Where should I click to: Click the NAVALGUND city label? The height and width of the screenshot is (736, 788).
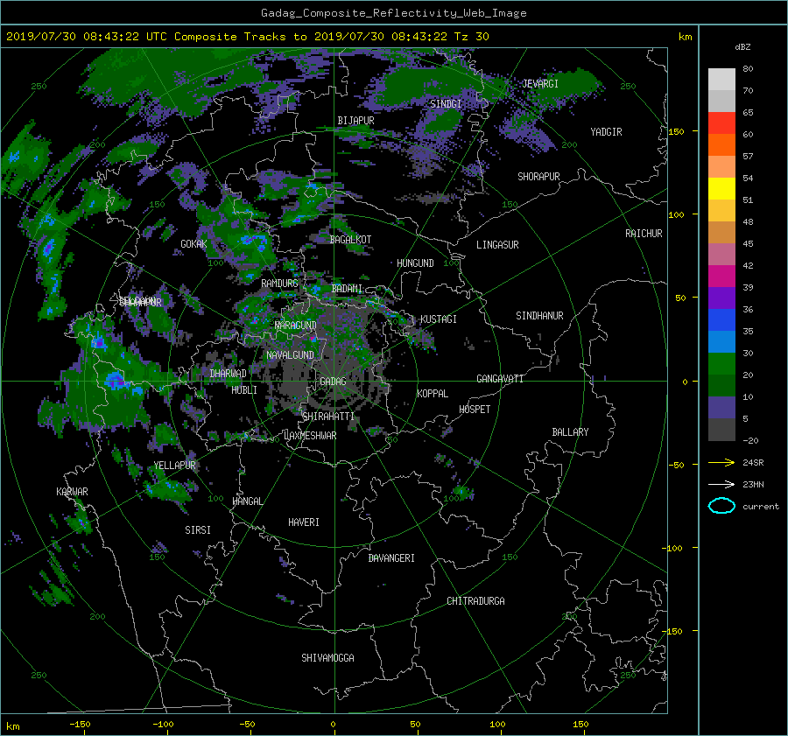[x=290, y=355]
